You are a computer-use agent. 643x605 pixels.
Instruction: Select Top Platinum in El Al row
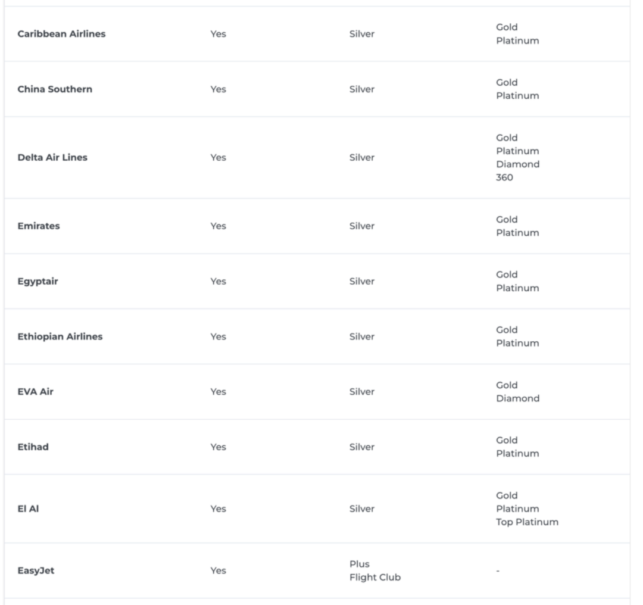point(527,522)
